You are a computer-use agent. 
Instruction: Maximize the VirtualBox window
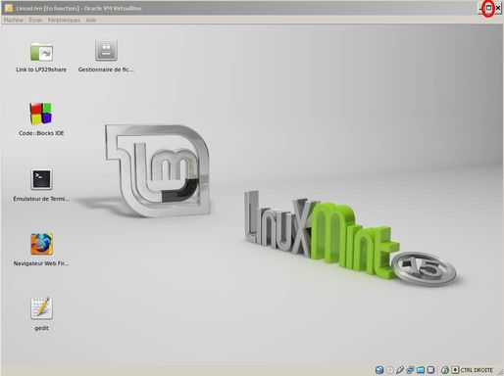coord(488,8)
